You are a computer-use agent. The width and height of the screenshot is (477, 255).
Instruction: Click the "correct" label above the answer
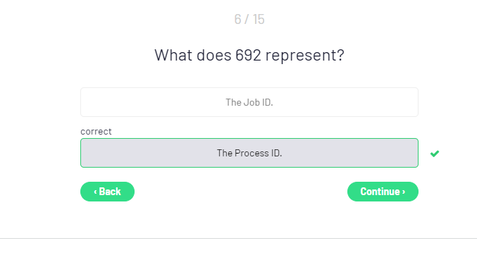[96, 131]
